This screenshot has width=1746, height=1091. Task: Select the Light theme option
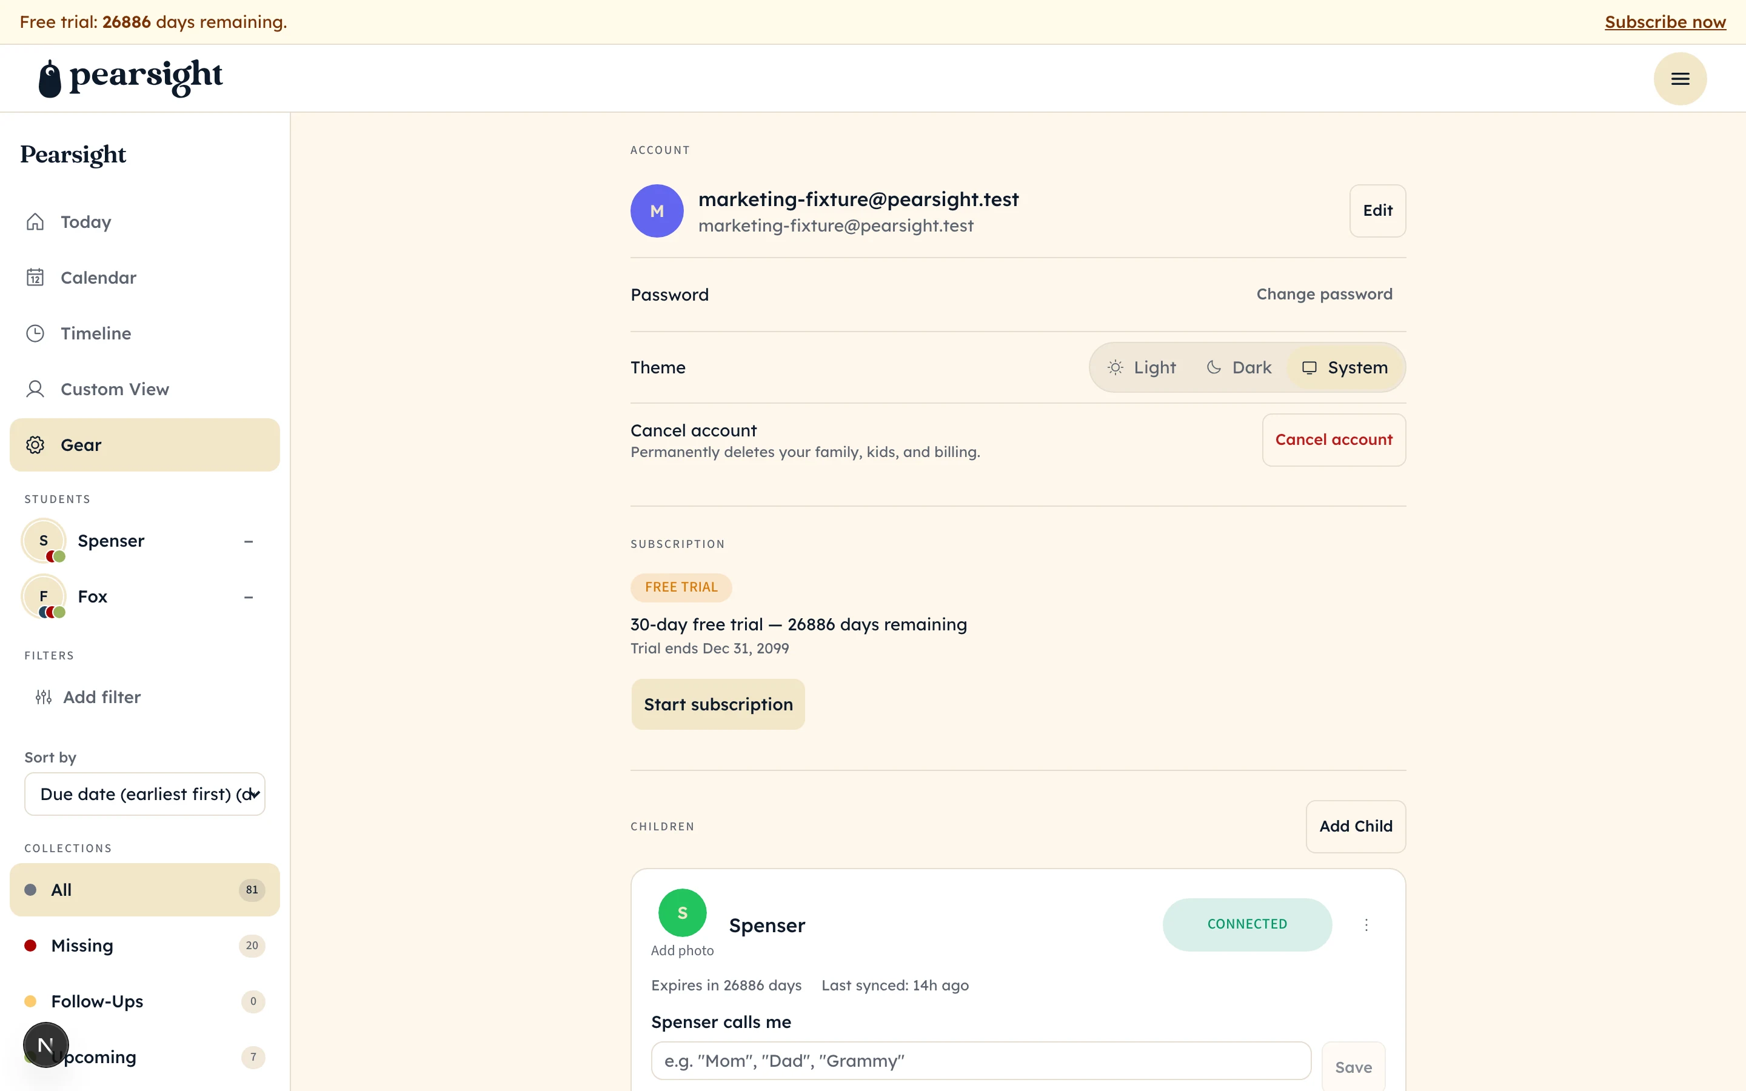click(x=1142, y=367)
